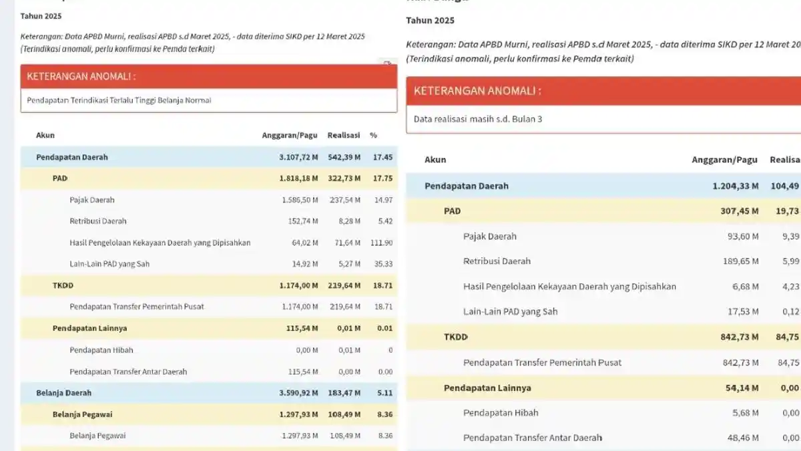Click 'Pendapatan Transfer Antar Daerah' beside 115,54 M
Viewport: 801px width, 451px height.
click(128, 371)
